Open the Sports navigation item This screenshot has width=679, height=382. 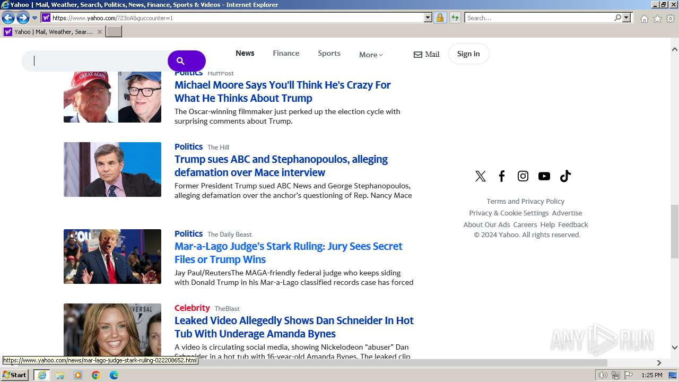coord(329,53)
